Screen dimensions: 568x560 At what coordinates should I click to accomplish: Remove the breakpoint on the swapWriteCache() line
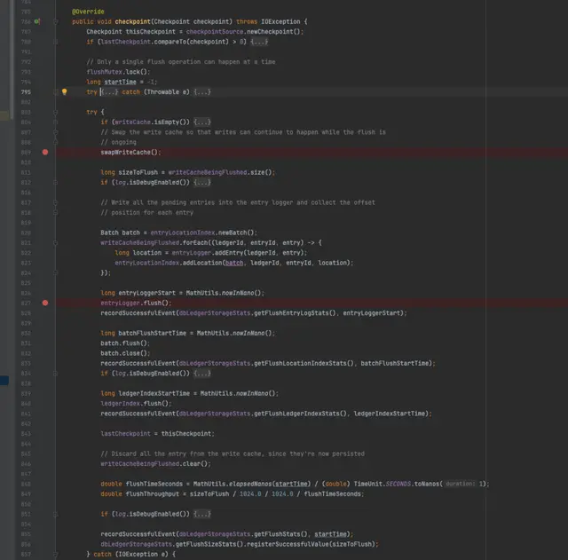point(45,152)
